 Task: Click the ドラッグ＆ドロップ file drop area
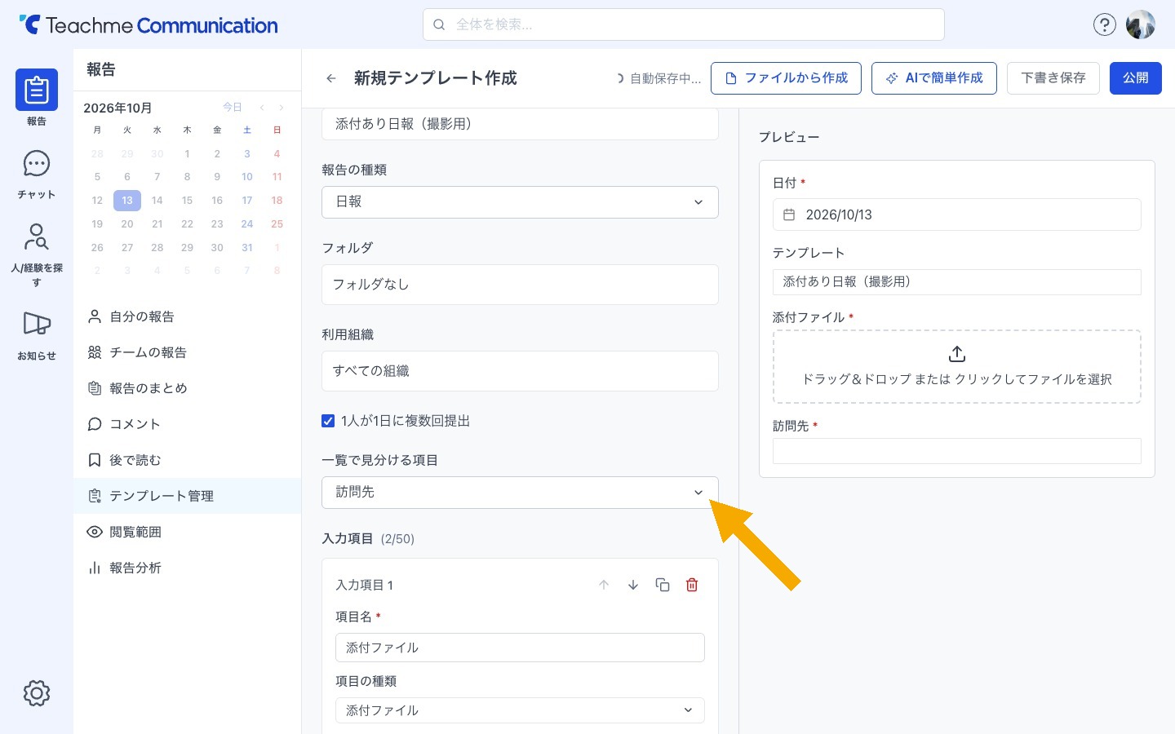pos(956,366)
